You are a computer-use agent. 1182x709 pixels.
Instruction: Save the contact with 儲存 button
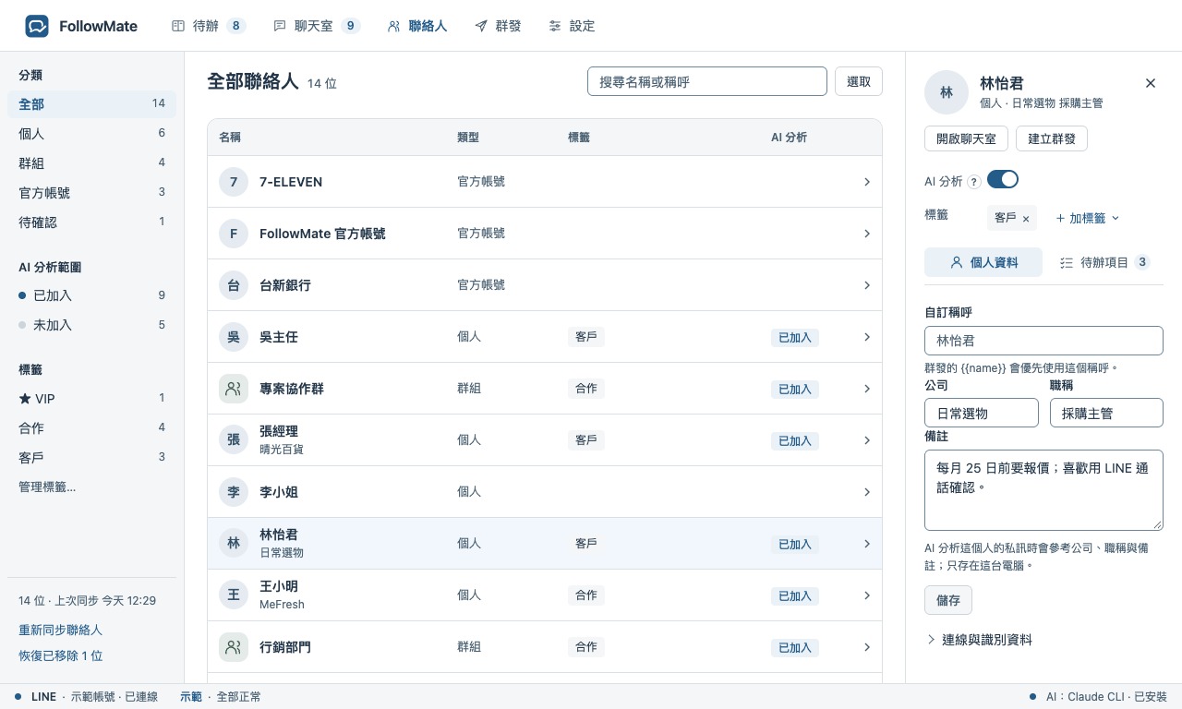948,600
